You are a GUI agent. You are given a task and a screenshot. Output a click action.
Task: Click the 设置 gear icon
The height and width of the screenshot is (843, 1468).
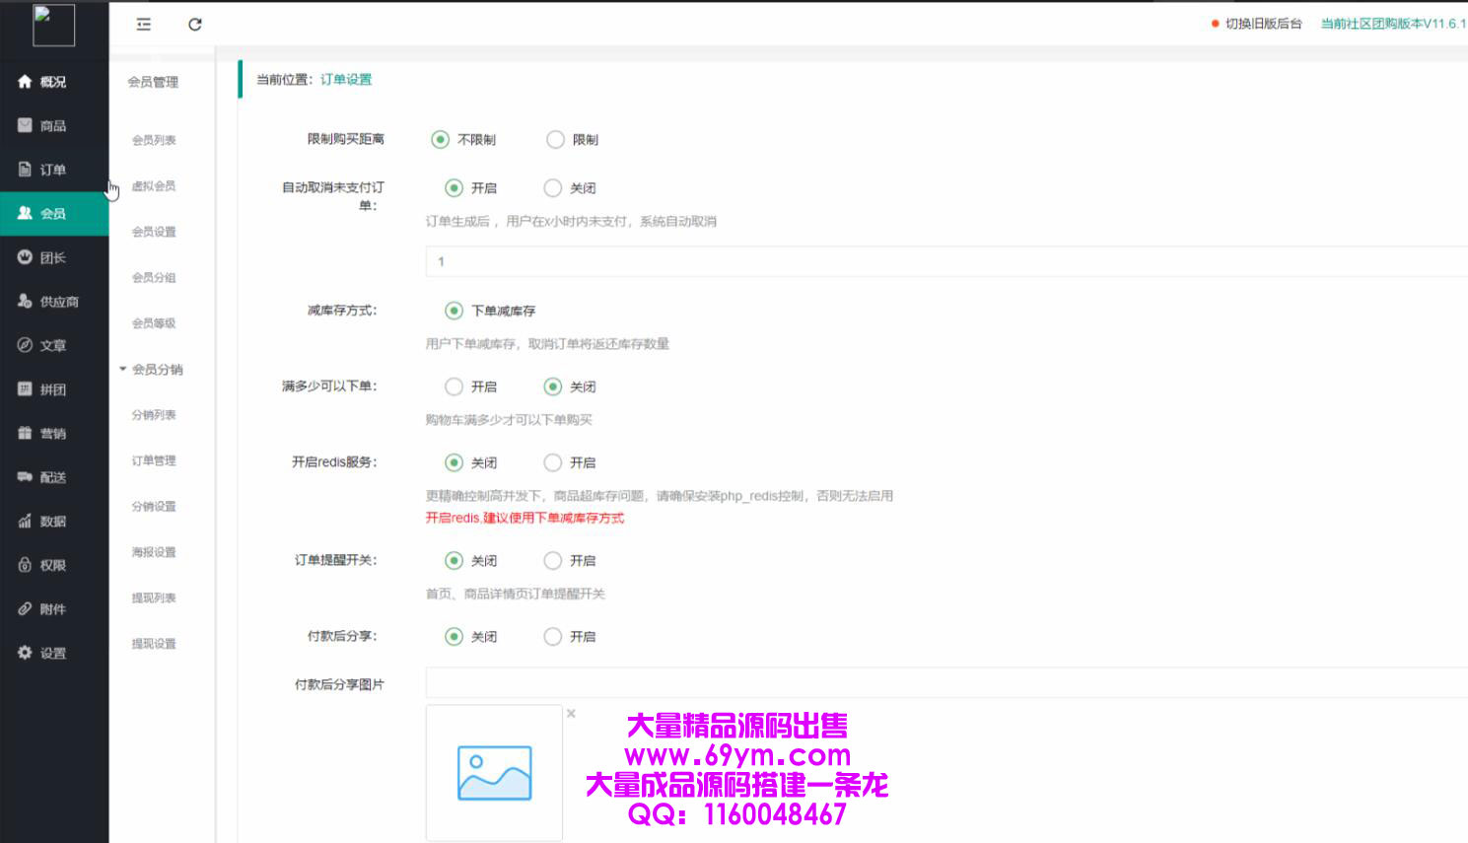click(25, 653)
